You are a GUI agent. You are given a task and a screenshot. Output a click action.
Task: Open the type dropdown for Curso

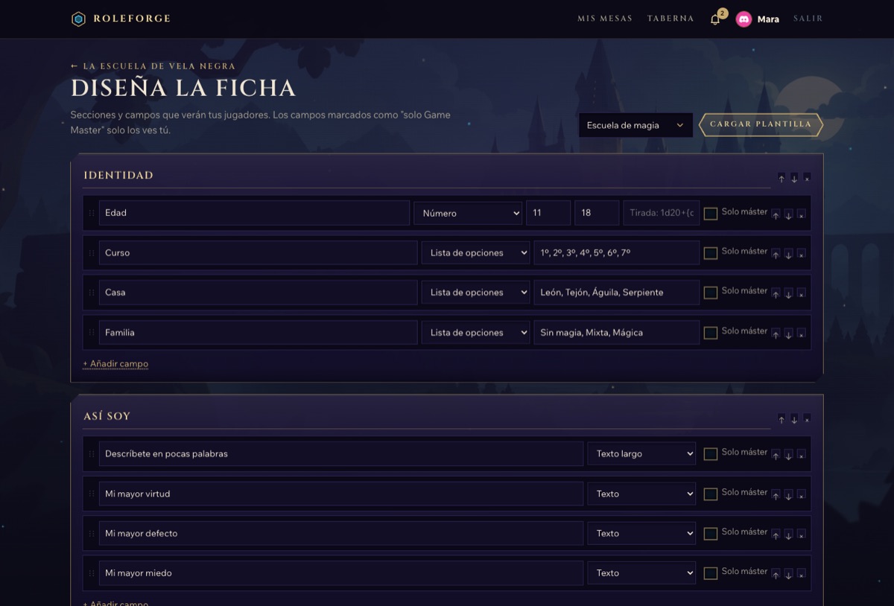[475, 253]
